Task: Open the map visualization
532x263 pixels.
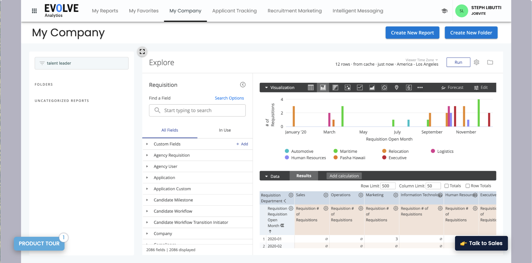Action: 396,87
